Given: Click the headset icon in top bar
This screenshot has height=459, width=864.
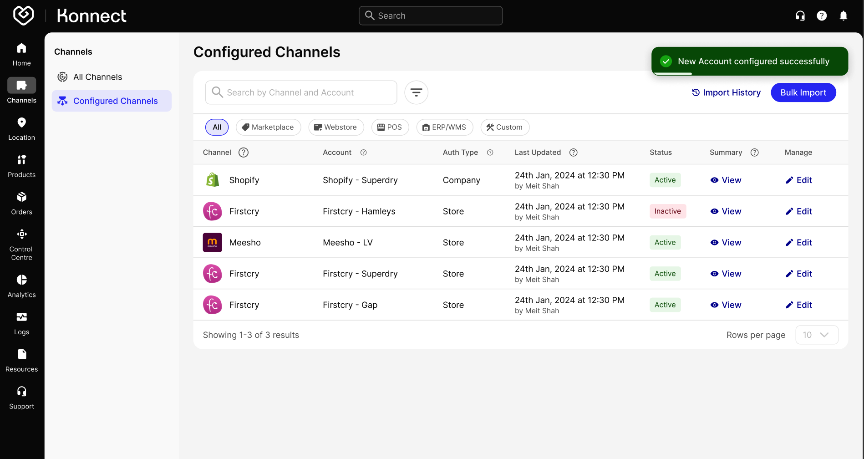Looking at the screenshot, I should [800, 16].
